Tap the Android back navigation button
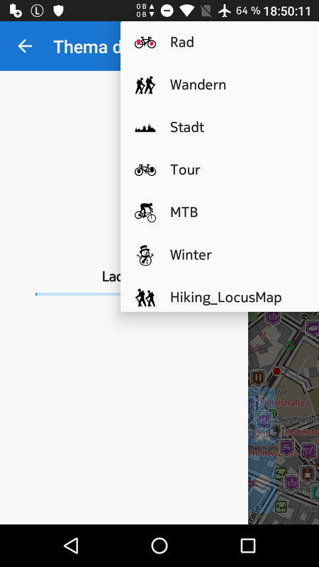319x567 pixels. [x=72, y=546]
